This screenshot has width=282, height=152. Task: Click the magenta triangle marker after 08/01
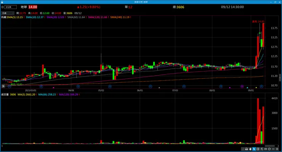(x=230, y=88)
